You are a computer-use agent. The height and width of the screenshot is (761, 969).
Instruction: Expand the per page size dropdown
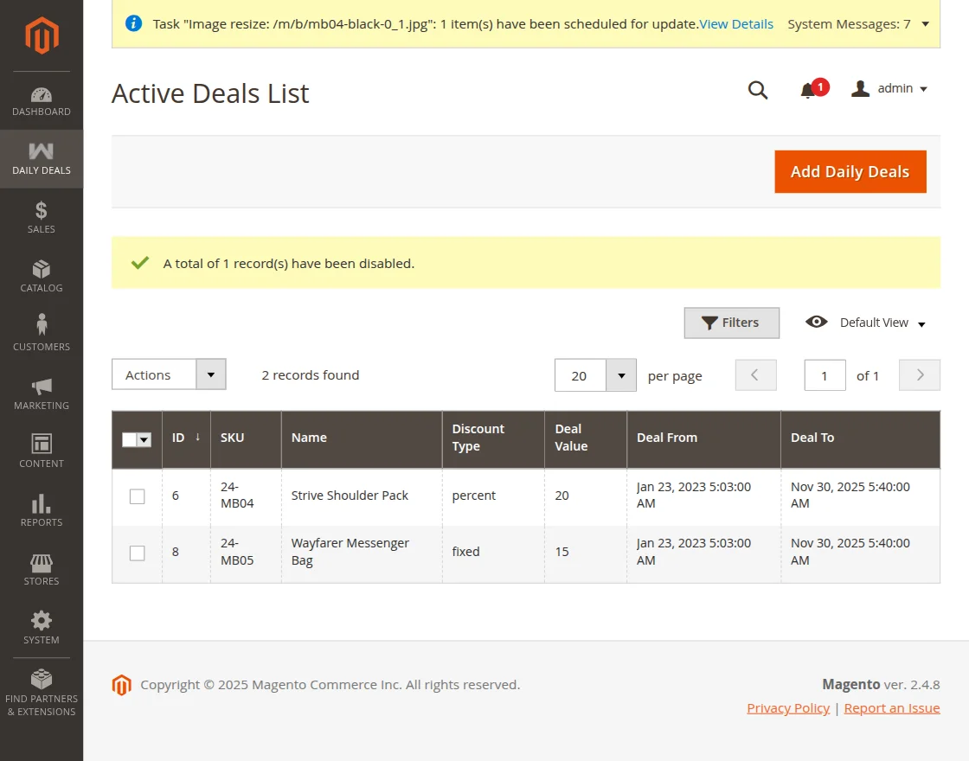tap(620, 375)
